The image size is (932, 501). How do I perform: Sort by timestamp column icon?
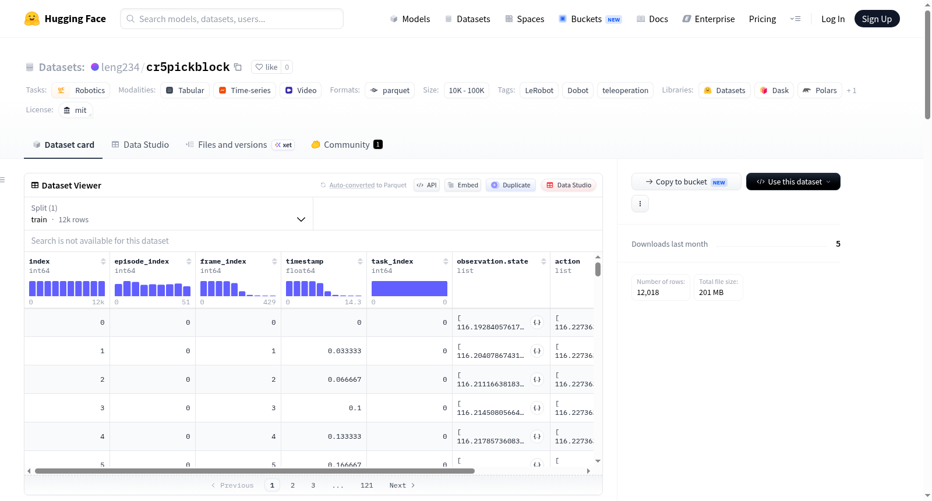coord(360,261)
